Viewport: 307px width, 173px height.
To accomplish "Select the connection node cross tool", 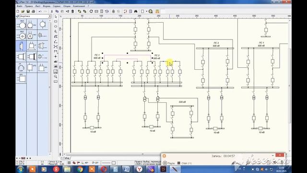I will [56, 57].
